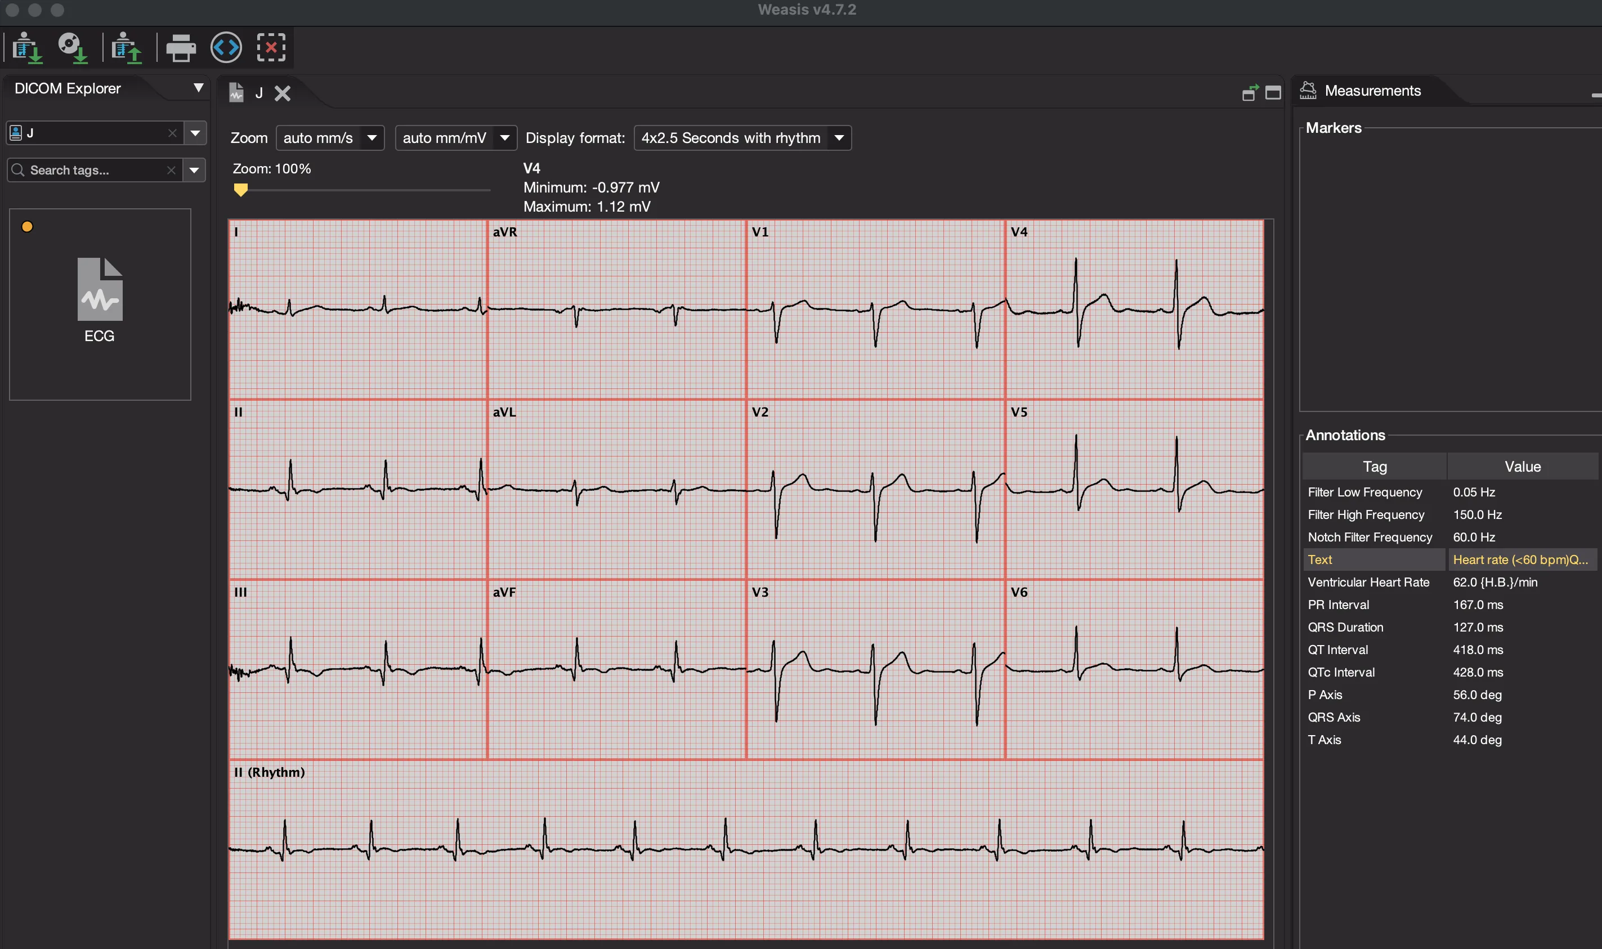Image resolution: width=1602 pixels, height=949 pixels.
Task: Switch to the Measurements panel tab
Action: click(1372, 91)
